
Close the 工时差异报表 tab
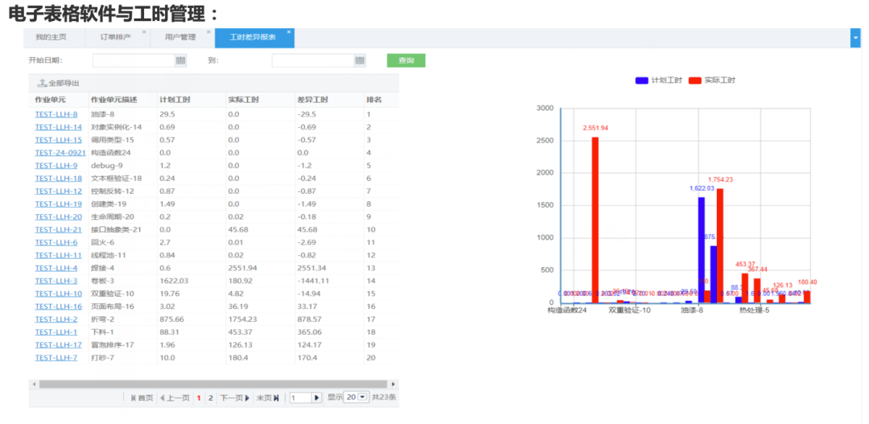point(289,32)
